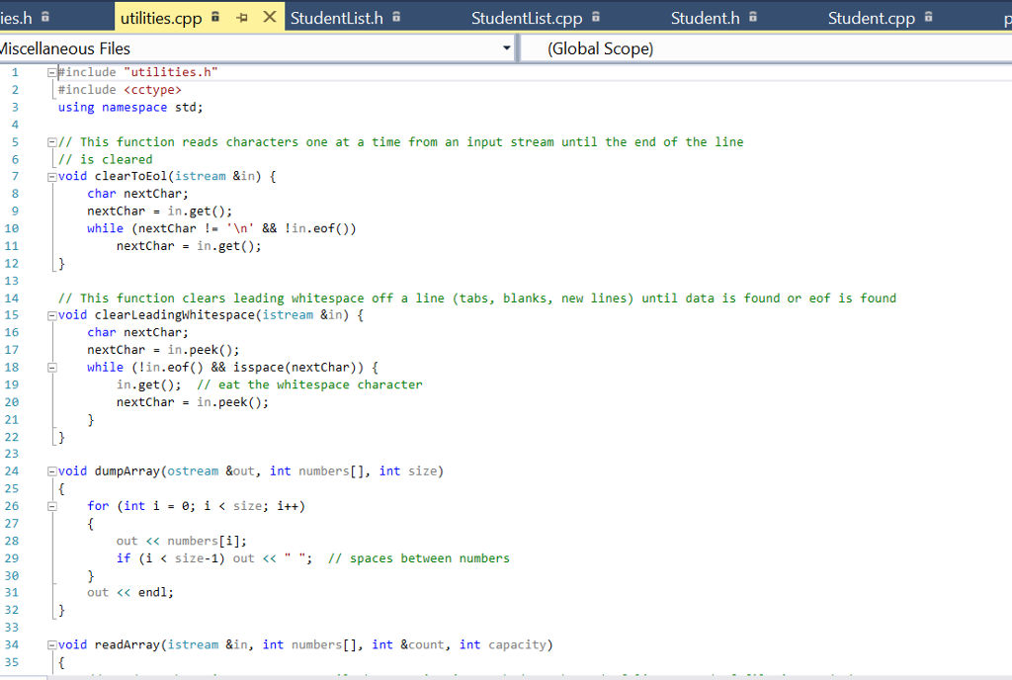Click the lock icon on Student.cpp tab
Viewport: 1012px width, 680px height.
click(x=927, y=14)
